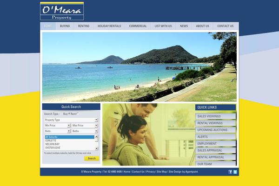Open the Holiday Rentals menu item
This screenshot has width=279, height=186.
click(x=109, y=26)
